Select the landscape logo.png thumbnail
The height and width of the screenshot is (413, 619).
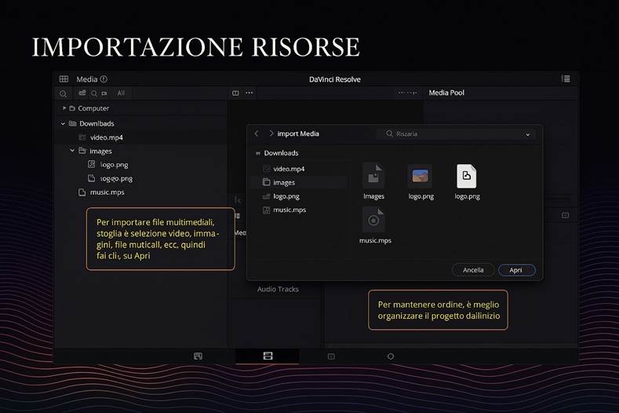pos(420,177)
